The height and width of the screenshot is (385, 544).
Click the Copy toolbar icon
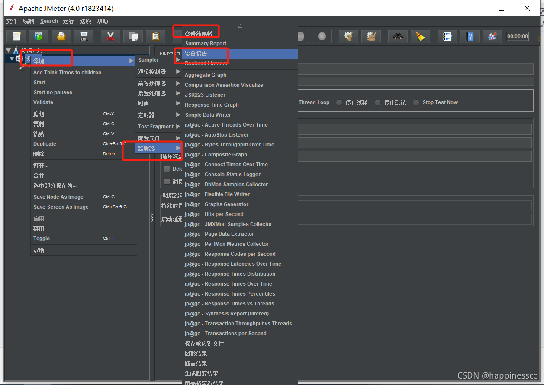[133, 36]
